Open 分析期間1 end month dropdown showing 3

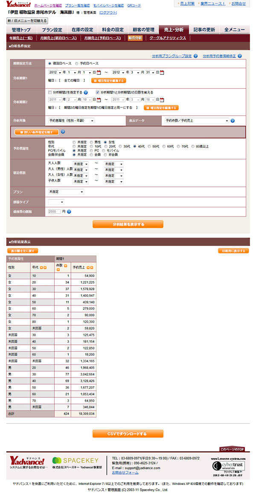[x=135, y=72]
